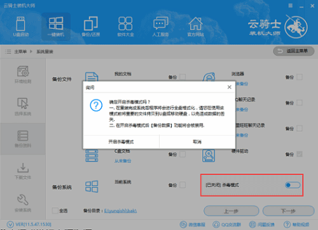The height and width of the screenshot is (230, 318).
Task: Click the dialog question mark icon
Action: pyautogui.click(x=96, y=105)
